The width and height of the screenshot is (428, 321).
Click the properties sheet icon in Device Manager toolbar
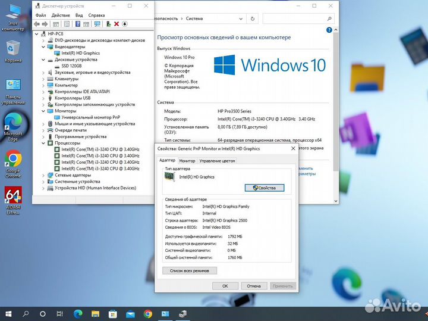pos(67,24)
